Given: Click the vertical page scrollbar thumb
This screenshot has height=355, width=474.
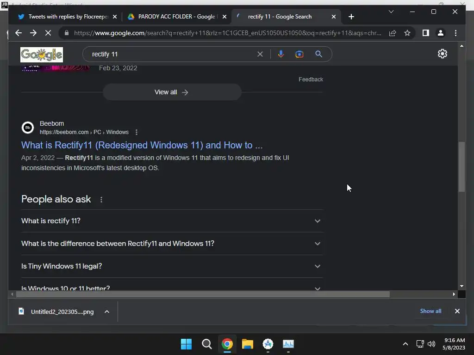Looking at the screenshot, I should pyautogui.click(x=462, y=166).
